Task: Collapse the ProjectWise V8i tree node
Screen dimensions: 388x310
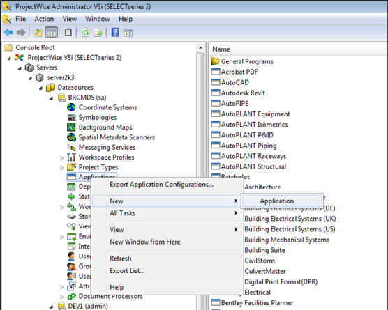Action: coord(9,59)
